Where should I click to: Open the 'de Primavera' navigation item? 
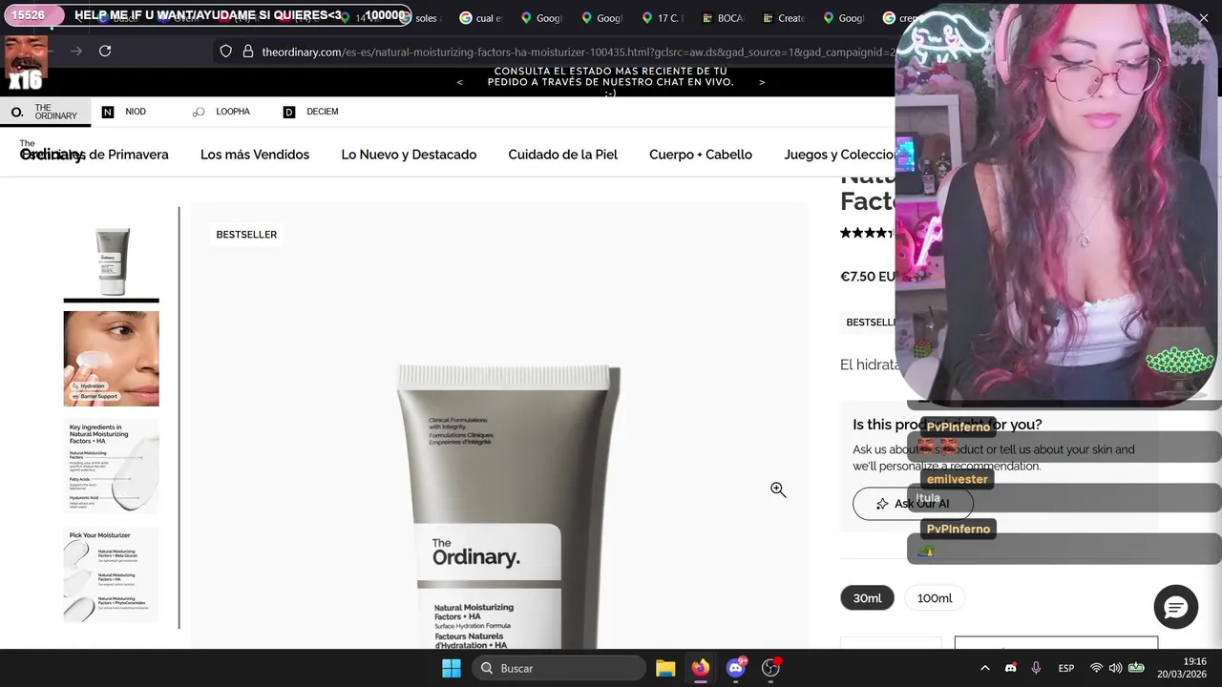(x=128, y=155)
